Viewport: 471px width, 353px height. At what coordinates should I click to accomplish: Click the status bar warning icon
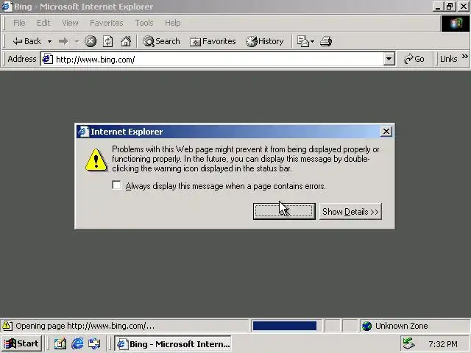7,326
